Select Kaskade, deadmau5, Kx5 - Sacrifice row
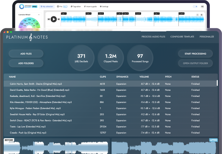222x154 pixels. tap(111, 96)
